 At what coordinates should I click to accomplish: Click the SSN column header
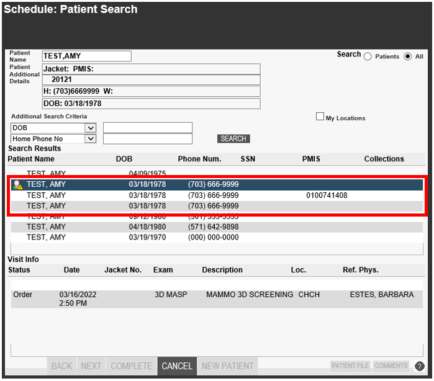click(248, 159)
